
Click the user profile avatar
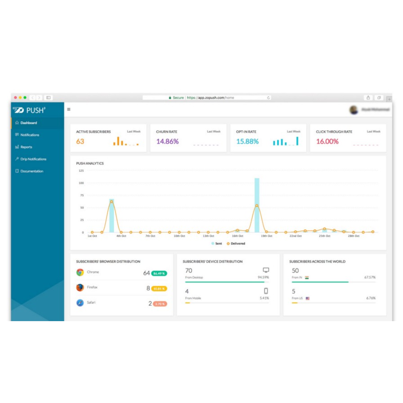click(354, 110)
